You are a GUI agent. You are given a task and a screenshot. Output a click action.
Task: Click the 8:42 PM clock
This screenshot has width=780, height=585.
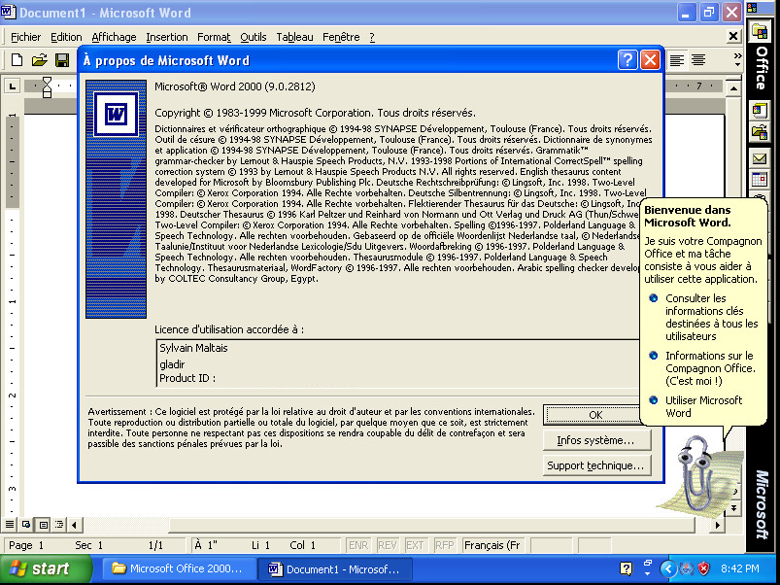(x=740, y=568)
